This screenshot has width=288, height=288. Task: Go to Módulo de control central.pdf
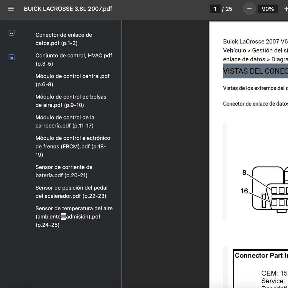[x=72, y=80]
